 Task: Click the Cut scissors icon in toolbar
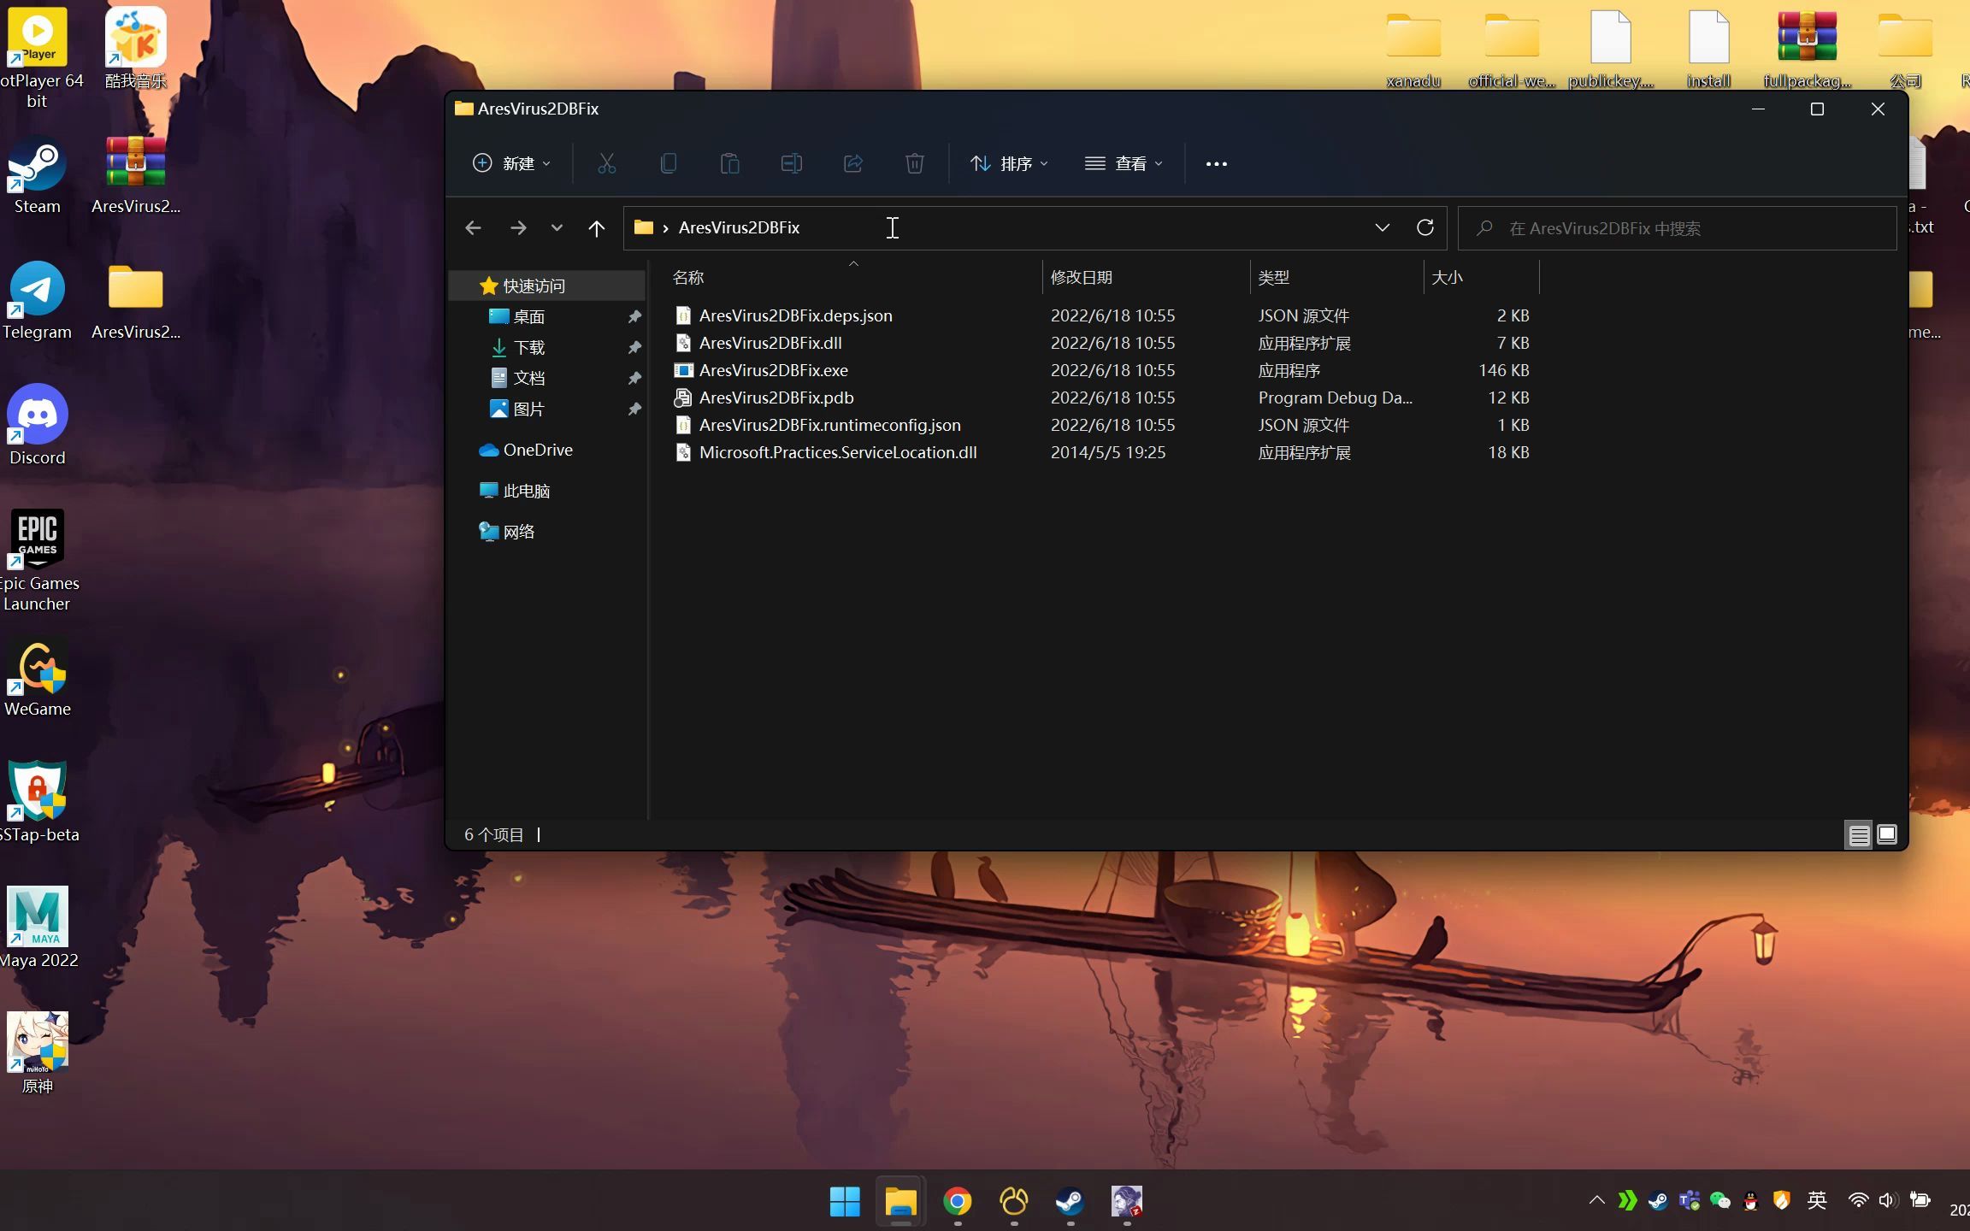click(606, 163)
